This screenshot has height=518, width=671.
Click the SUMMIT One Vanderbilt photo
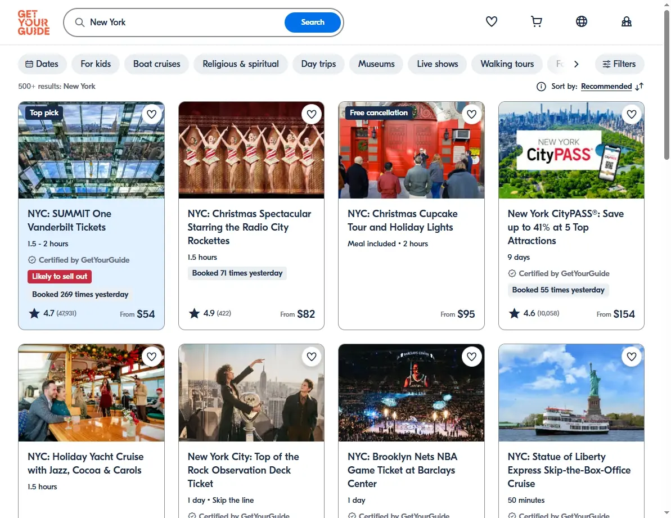tap(91, 150)
